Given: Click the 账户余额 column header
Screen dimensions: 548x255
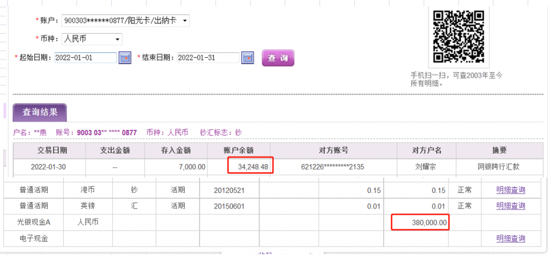Looking at the screenshot, I should (239, 151).
